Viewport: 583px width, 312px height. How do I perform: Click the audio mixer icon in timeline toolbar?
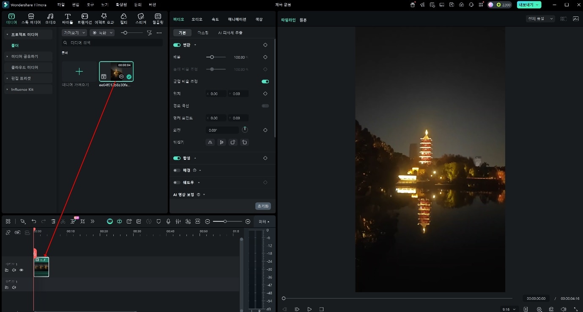tap(178, 221)
